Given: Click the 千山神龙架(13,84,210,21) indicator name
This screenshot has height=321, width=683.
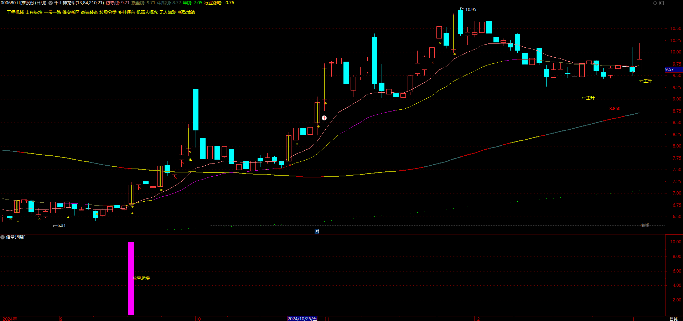Looking at the screenshot, I should 79,3.
